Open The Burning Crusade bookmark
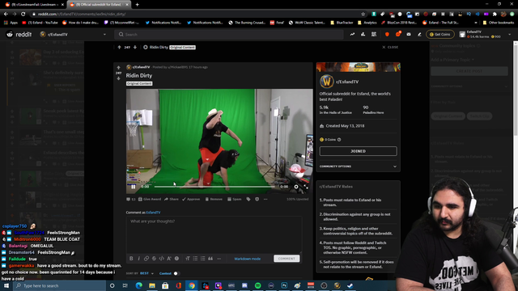Screen dimensions: 518x291 click(x=247, y=23)
